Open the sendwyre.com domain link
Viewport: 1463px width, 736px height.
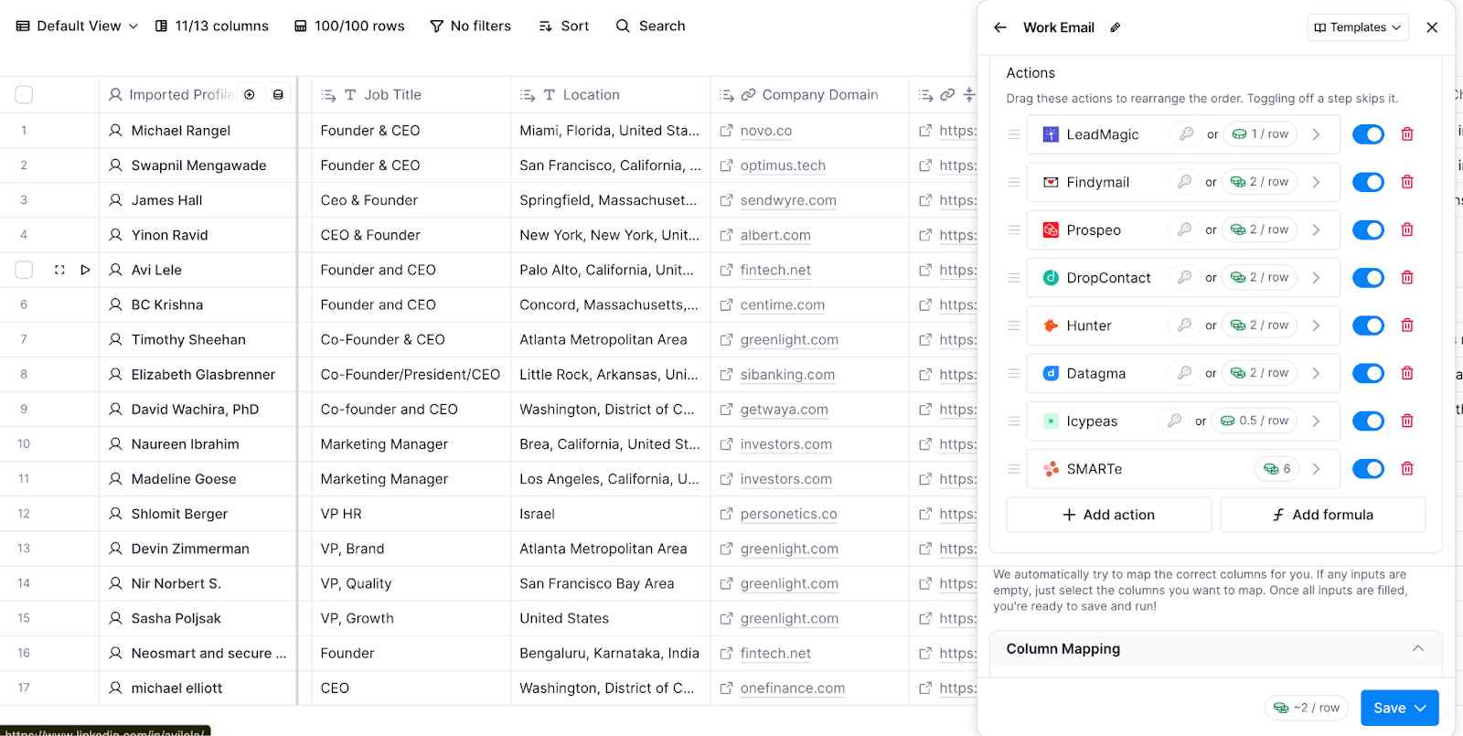(x=788, y=200)
